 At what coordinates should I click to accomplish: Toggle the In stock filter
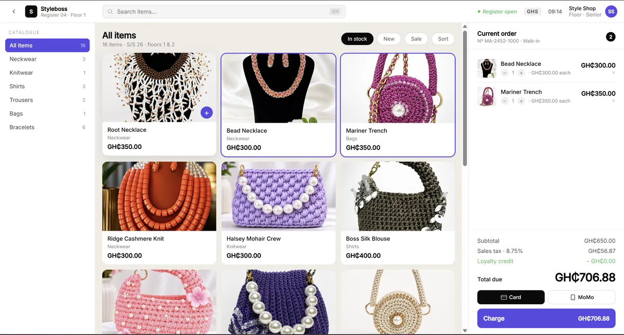point(357,39)
